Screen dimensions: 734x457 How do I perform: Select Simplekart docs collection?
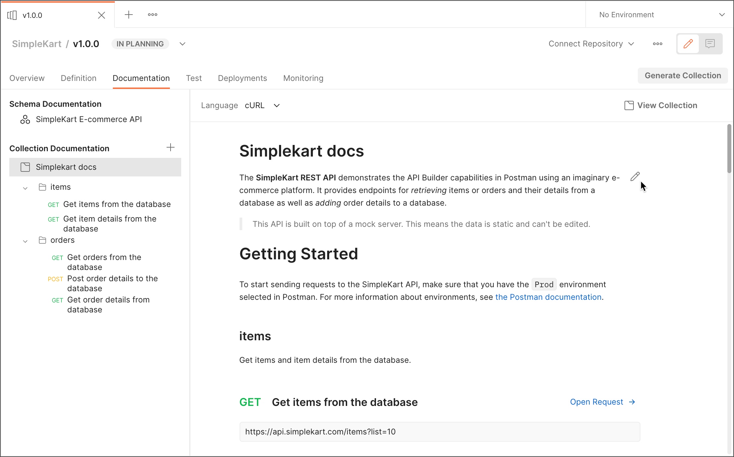pos(95,167)
